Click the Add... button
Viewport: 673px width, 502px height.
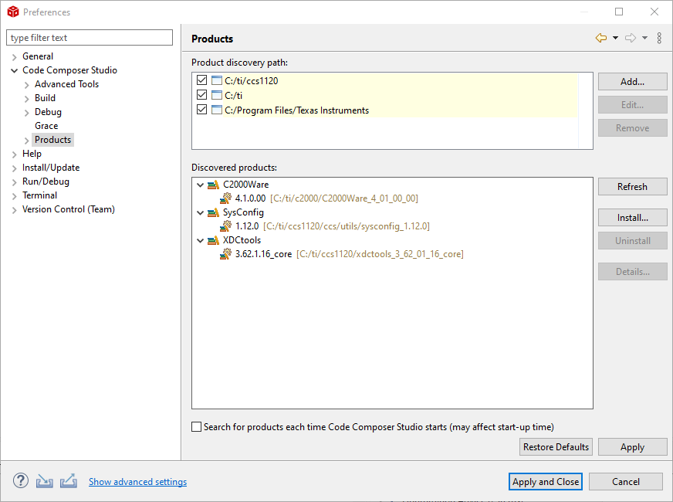(632, 82)
